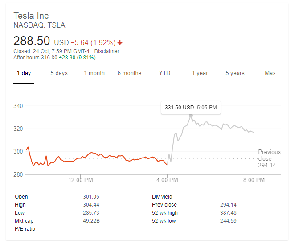Click the NASDAQ: TSLA ticker text
This screenshot has height=245, width=295.
39,25
